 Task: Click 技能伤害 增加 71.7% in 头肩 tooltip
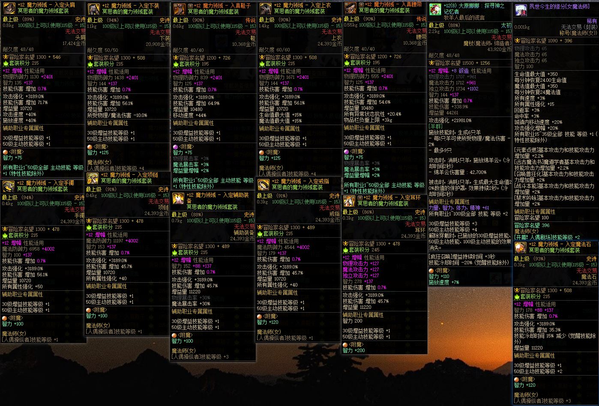click(x=25, y=103)
